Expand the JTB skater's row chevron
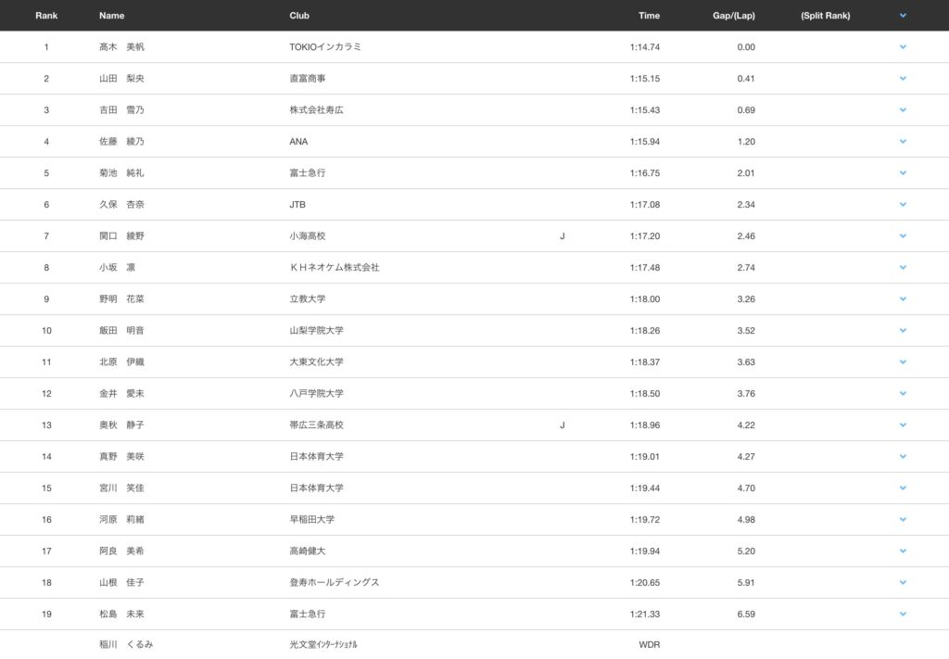The height and width of the screenshot is (659, 949). pyautogui.click(x=902, y=205)
